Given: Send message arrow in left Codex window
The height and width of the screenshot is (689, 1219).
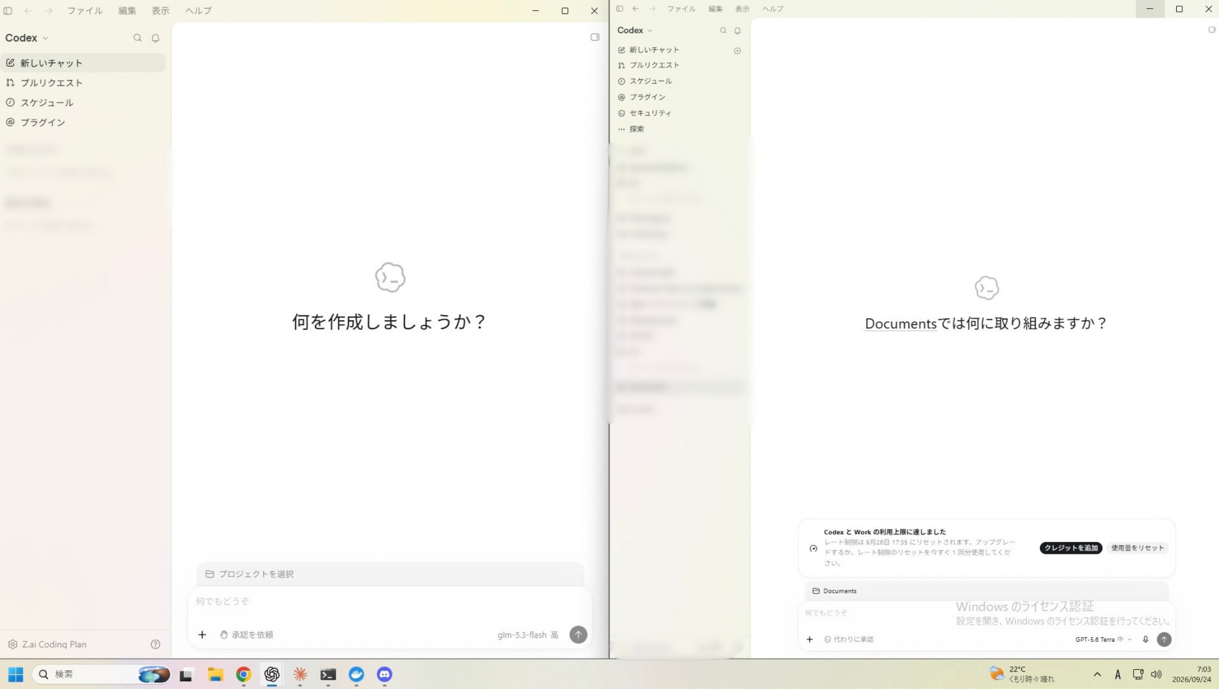Looking at the screenshot, I should click(x=578, y=634).
